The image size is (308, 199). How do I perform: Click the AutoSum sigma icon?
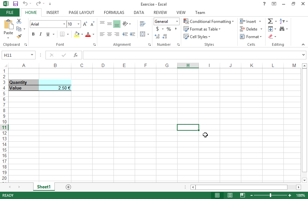(x=270, y=22)
